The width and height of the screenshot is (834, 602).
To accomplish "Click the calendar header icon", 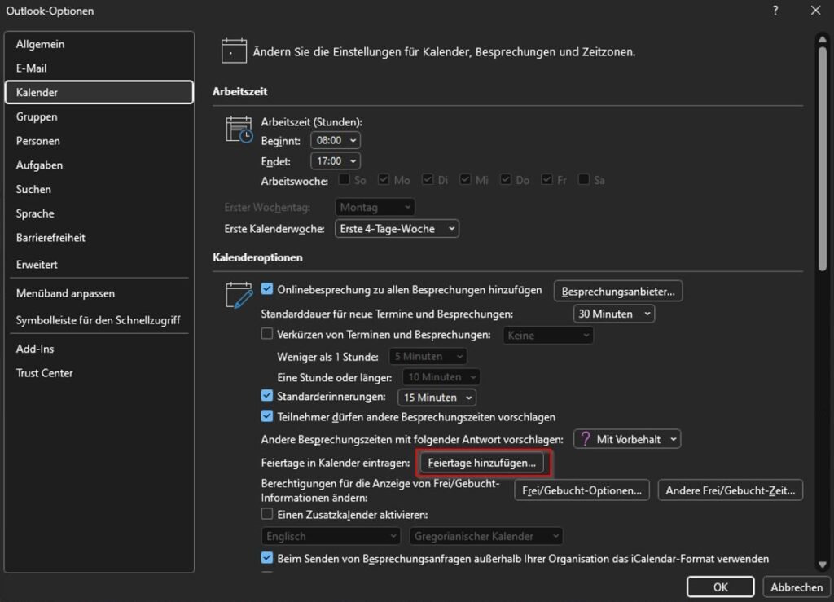I will point(234,51).
